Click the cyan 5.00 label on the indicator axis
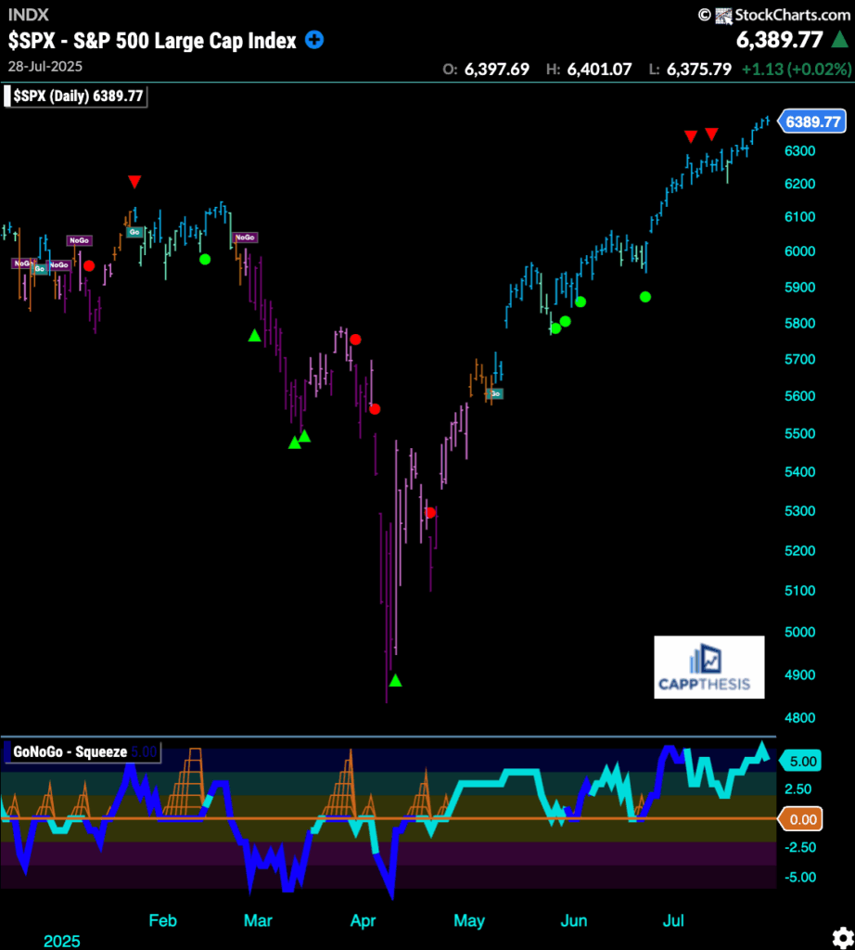The height and width of the screenshot is (950, 855). tap(801, 762)
